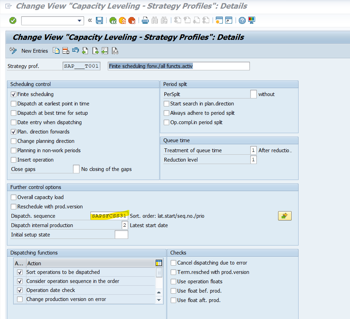The height and width of the screenshot is (319, 350).
Task: Click the Close gaps value field
Action: (x=76, y=169)
